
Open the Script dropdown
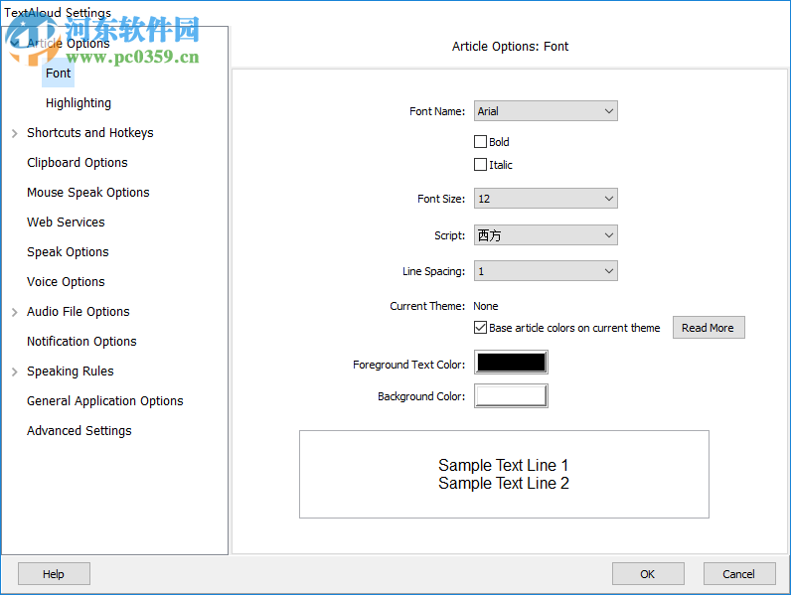click(546, 235)
